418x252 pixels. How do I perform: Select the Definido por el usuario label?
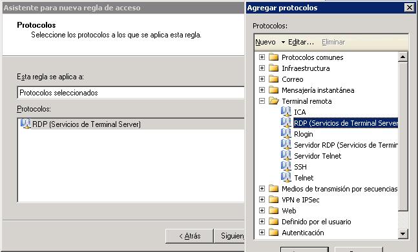pyautogui.click(x=317, y=222)
